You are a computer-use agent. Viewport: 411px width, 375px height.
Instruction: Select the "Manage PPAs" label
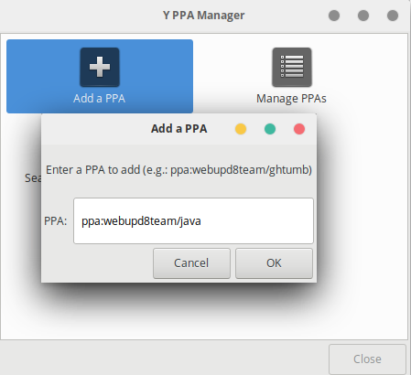(x=291, y=99)
